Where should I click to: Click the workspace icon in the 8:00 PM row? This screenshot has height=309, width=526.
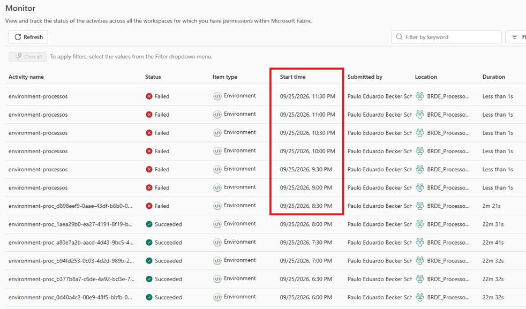tap(420, 224)
